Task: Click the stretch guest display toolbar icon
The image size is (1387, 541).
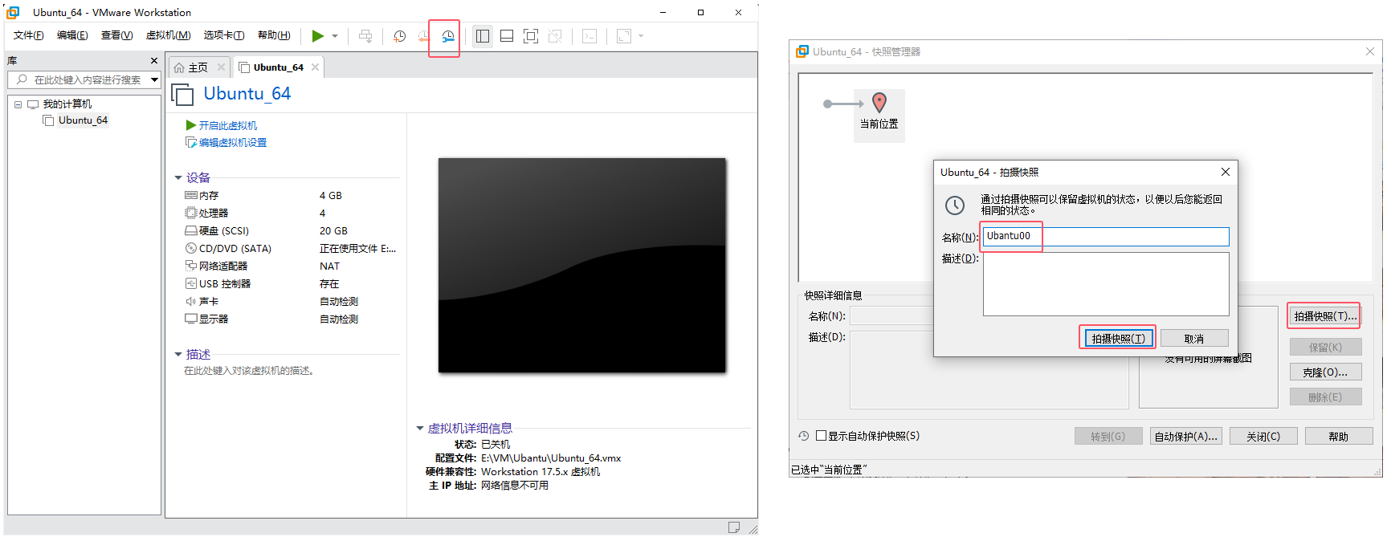Action: (x=624, y=36)
